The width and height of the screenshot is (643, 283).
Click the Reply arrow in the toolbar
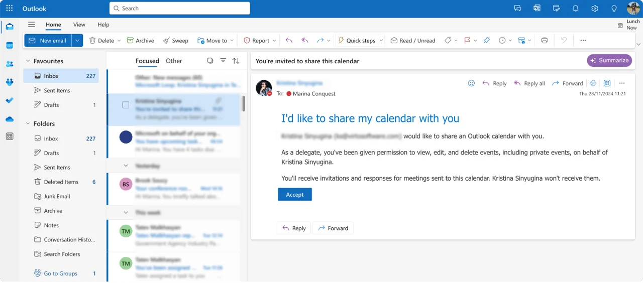289,41
